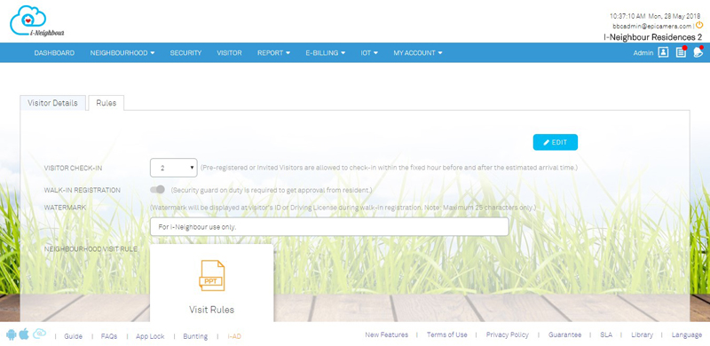The image size is (710, 346).
Task: Click the Watermark text field
Action: pos(329,227)
